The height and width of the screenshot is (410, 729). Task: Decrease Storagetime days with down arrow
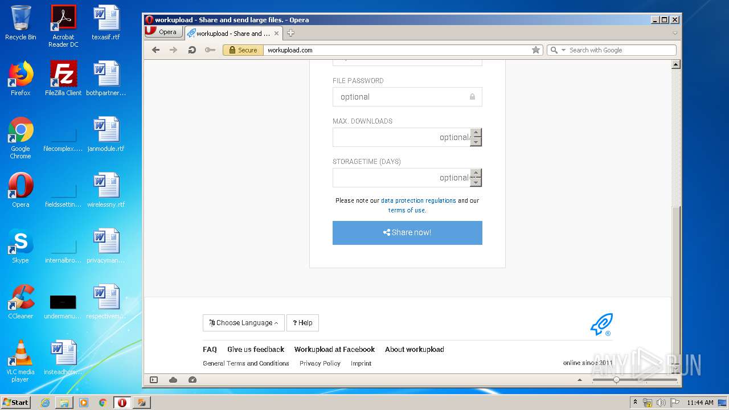pyautogui.click(x=476, y=182)
